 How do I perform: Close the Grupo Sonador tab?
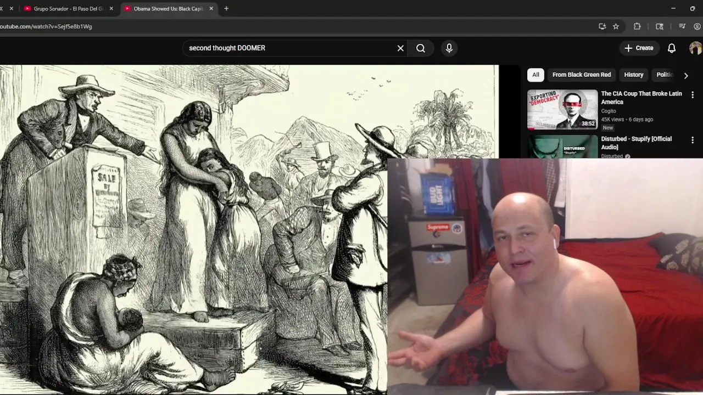coord(111,9)
